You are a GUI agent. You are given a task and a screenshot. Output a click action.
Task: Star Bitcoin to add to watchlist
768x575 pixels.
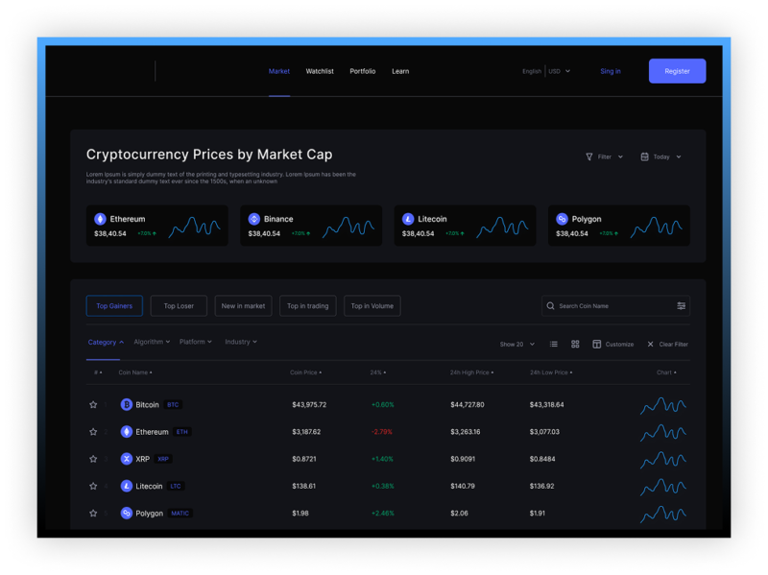click(x=93, y=405)
